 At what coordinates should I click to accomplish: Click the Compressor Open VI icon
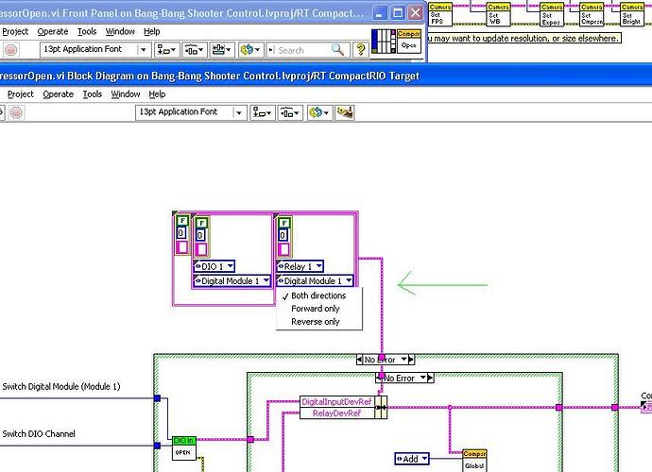409,42
